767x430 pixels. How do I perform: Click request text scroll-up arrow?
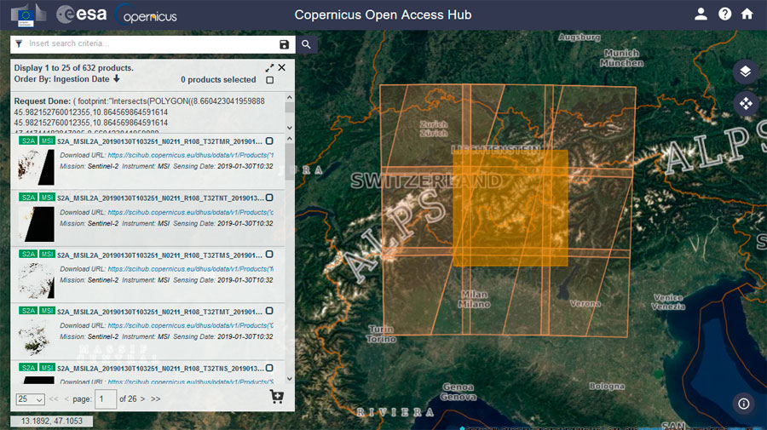(x=290, y=98)
